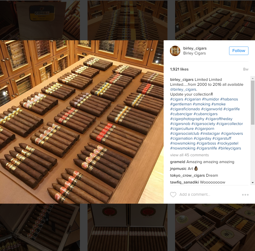This screenshot has width=255, height=251.
Task: Expand view all 45 comments
Action: [x=190, y=155]
